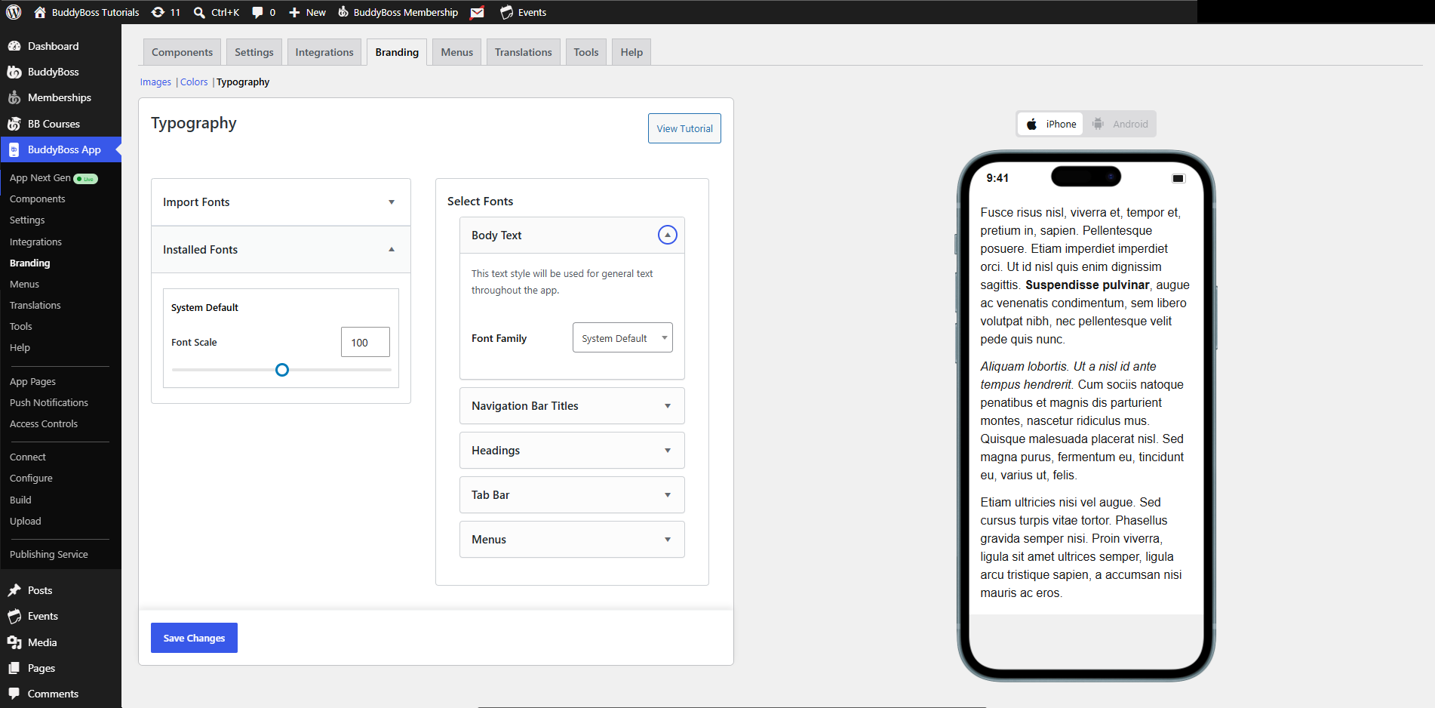The height and width of the screenshot is (708, 1435).
Task: Switch to the Integrations tab
Action: point(324,52)
